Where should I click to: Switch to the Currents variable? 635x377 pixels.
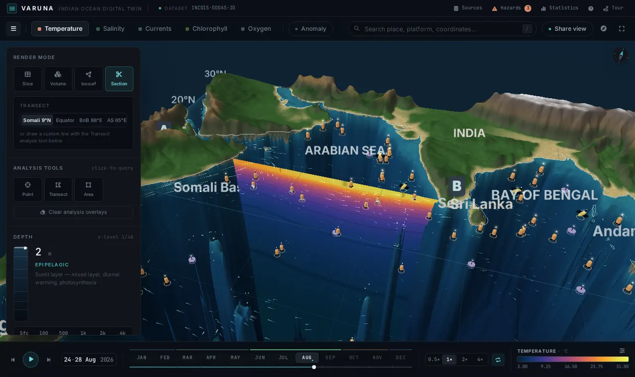pyautogui.click(x=155, y=29)
